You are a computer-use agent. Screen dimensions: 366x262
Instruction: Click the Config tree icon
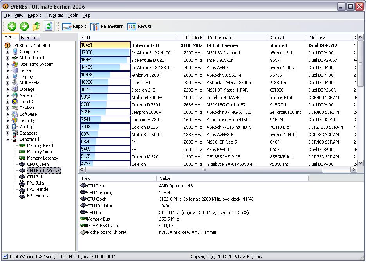15,127
